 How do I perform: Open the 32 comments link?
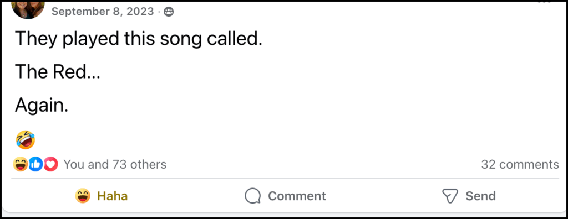[520, 164]
